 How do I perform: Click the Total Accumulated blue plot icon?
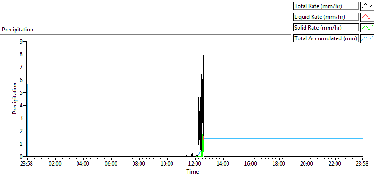[368, 38]
